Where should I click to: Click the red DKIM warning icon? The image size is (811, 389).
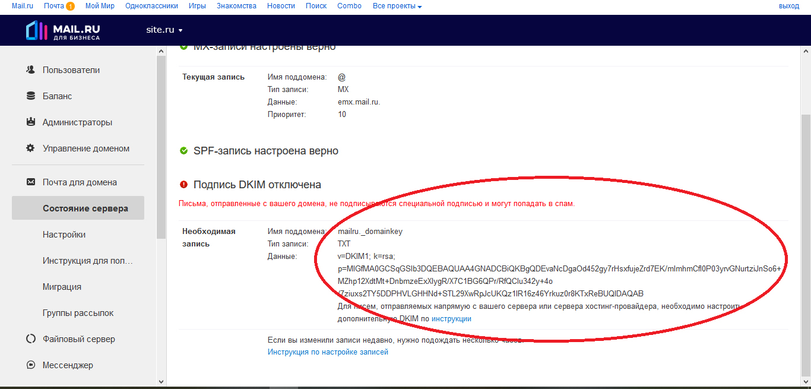[184, 185]
